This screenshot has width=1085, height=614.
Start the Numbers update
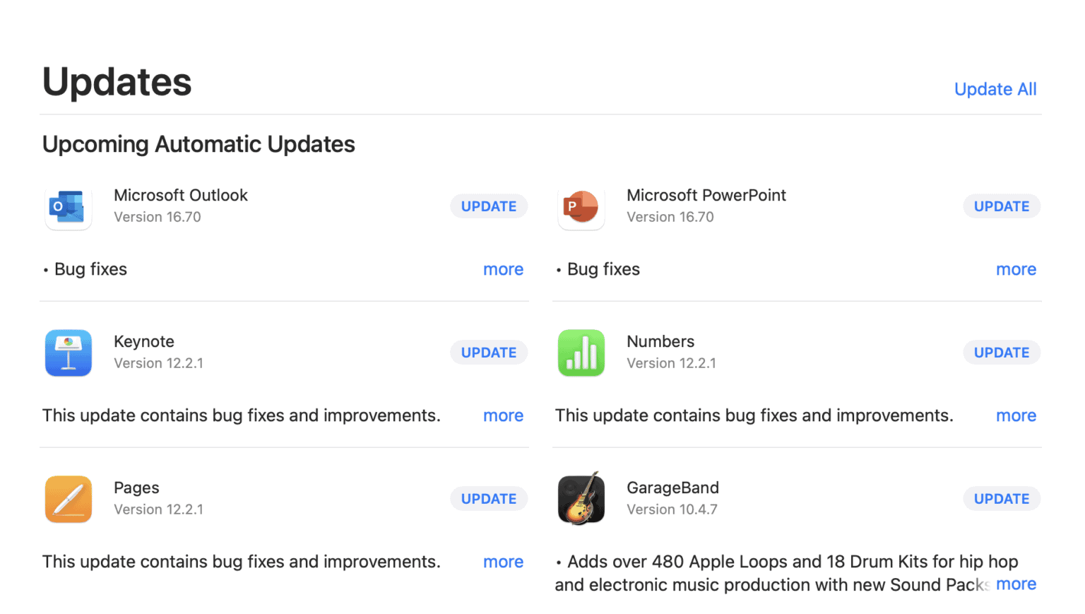pos(1001,353)
